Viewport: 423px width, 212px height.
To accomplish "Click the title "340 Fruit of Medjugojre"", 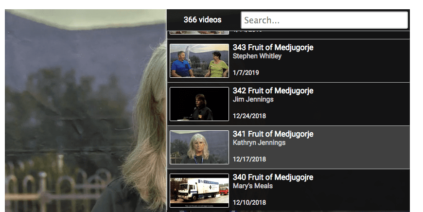I will (x=273, y=177).
